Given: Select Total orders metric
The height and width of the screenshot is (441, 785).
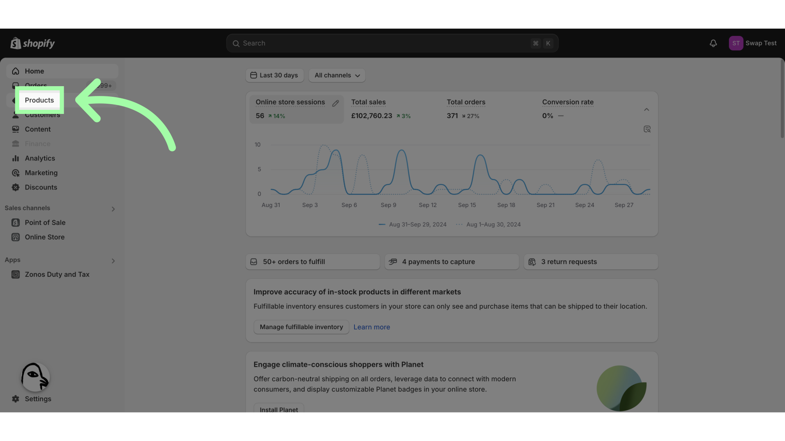Looking at the screenshot, I should (487, 109).
